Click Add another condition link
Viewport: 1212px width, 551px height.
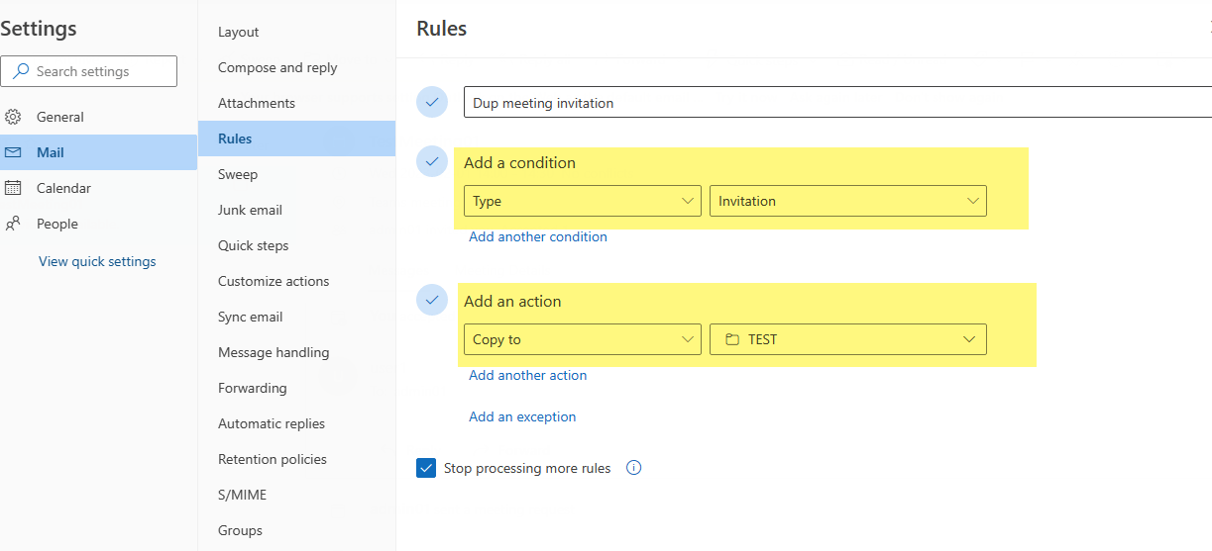(538, 236)
